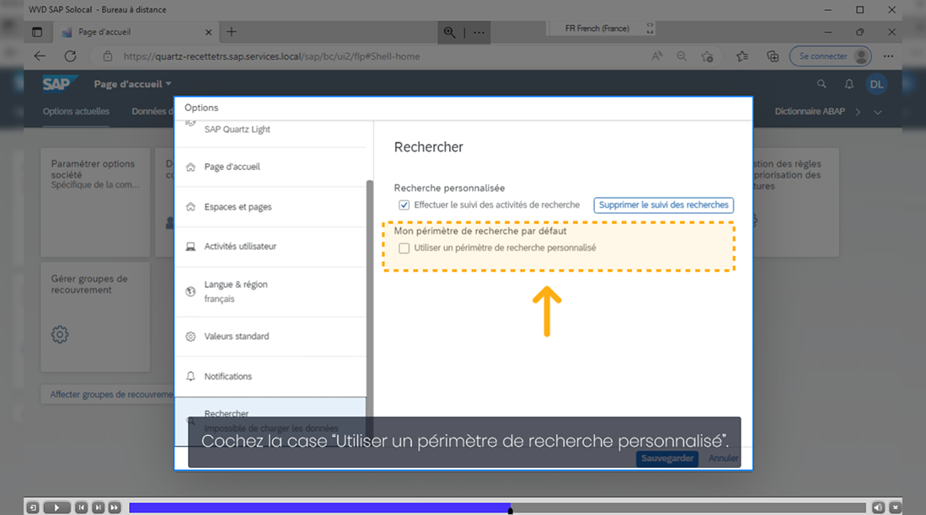Open SAP notifications bell in header
This screenshot has height=515, width=926.
[849, 84]
